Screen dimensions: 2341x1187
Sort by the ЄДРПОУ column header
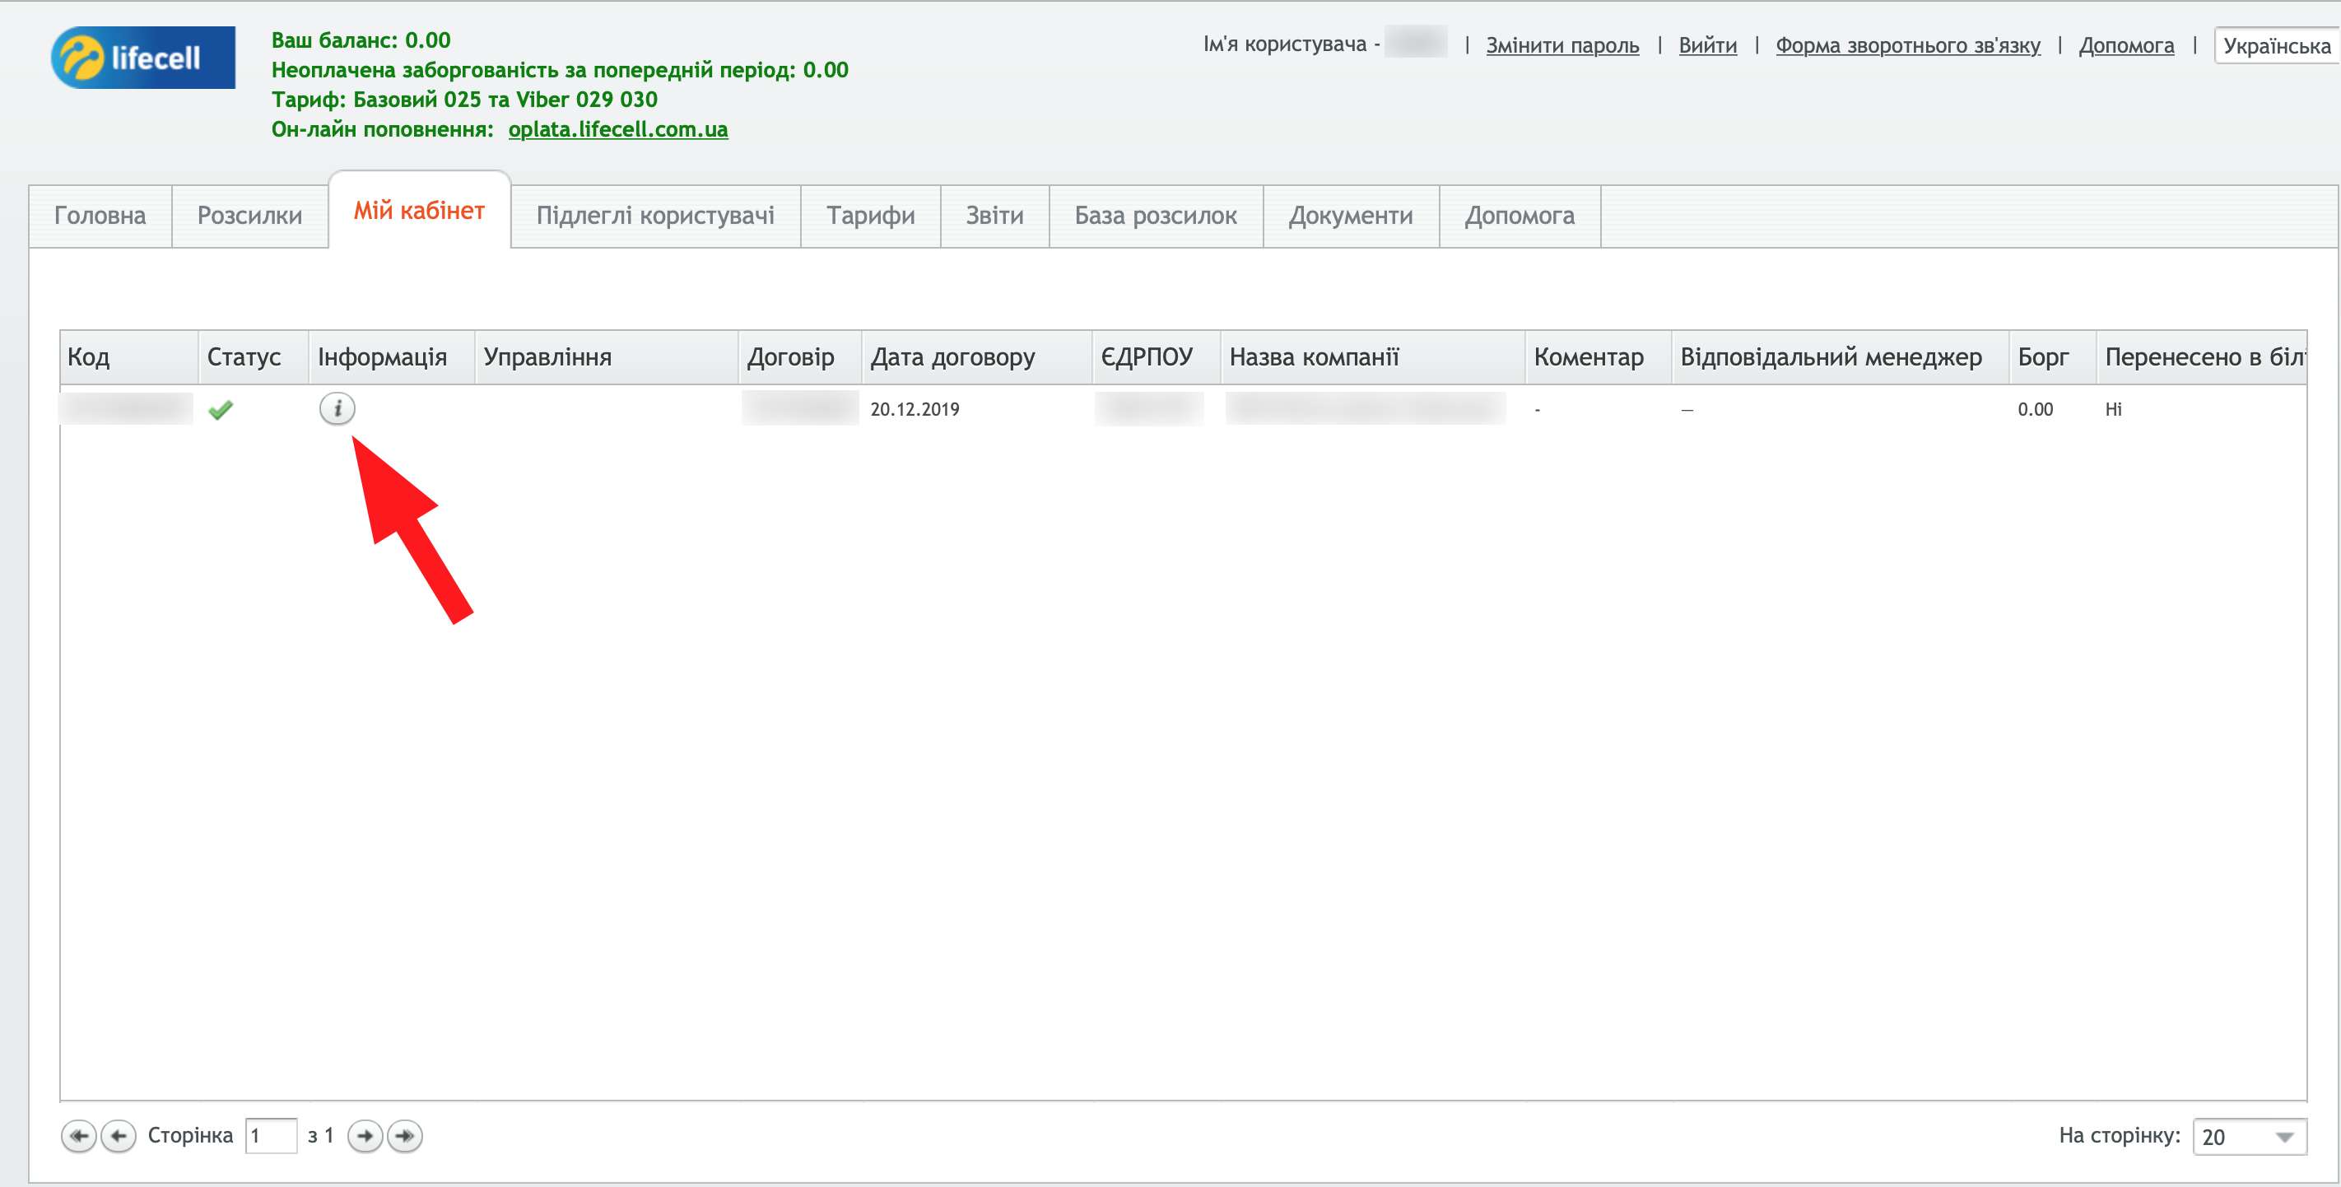1157,357
